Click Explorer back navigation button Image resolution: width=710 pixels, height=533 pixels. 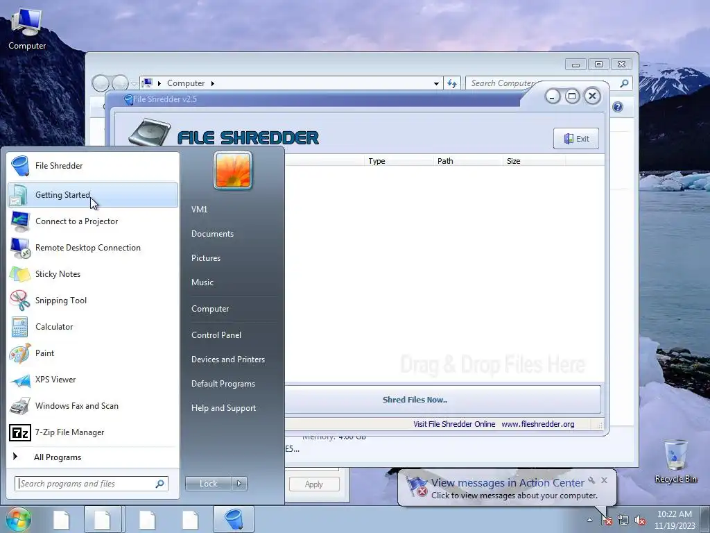tap(101, 83)
